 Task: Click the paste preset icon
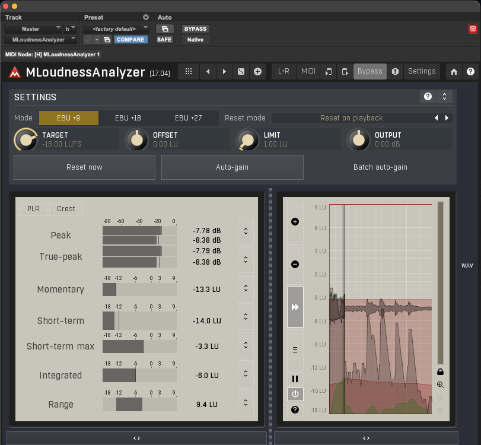click(345, 72)
